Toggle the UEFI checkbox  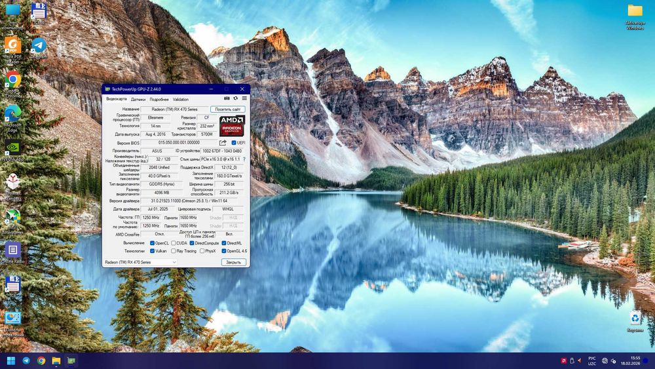click(x=234, y=142)
